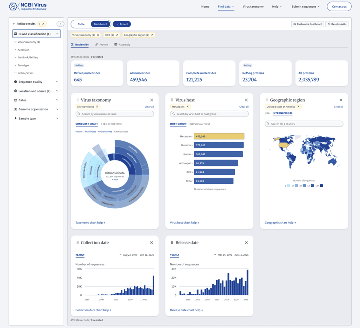Collapse the Refine results sidebar arrow

pos(60,24)
